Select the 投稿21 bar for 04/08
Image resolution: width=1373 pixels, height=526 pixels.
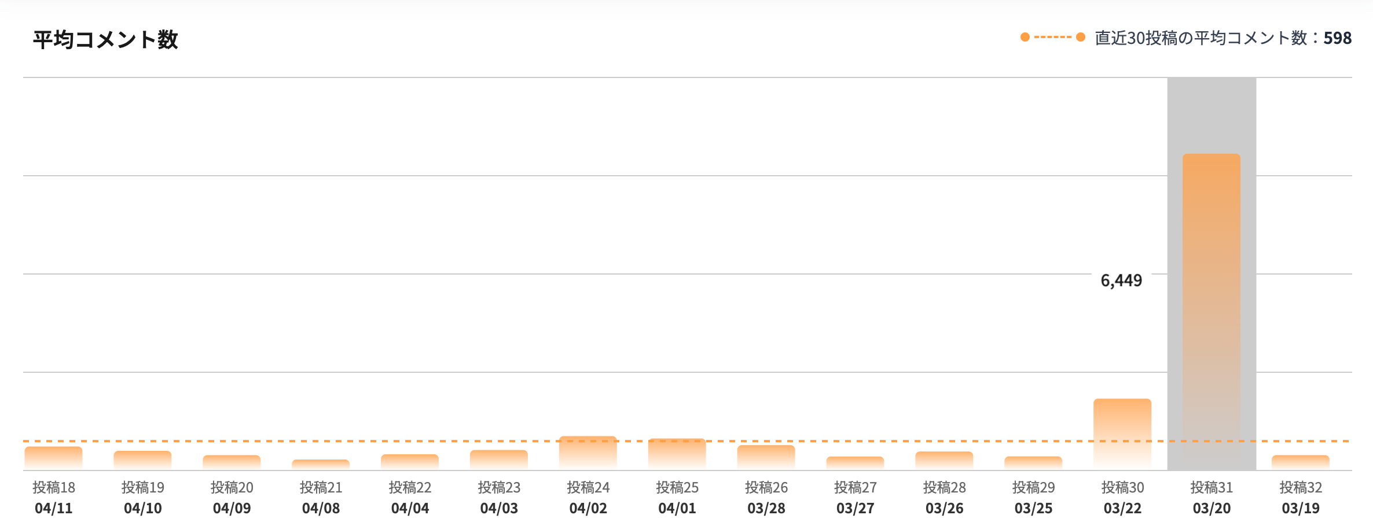[321, 464]
